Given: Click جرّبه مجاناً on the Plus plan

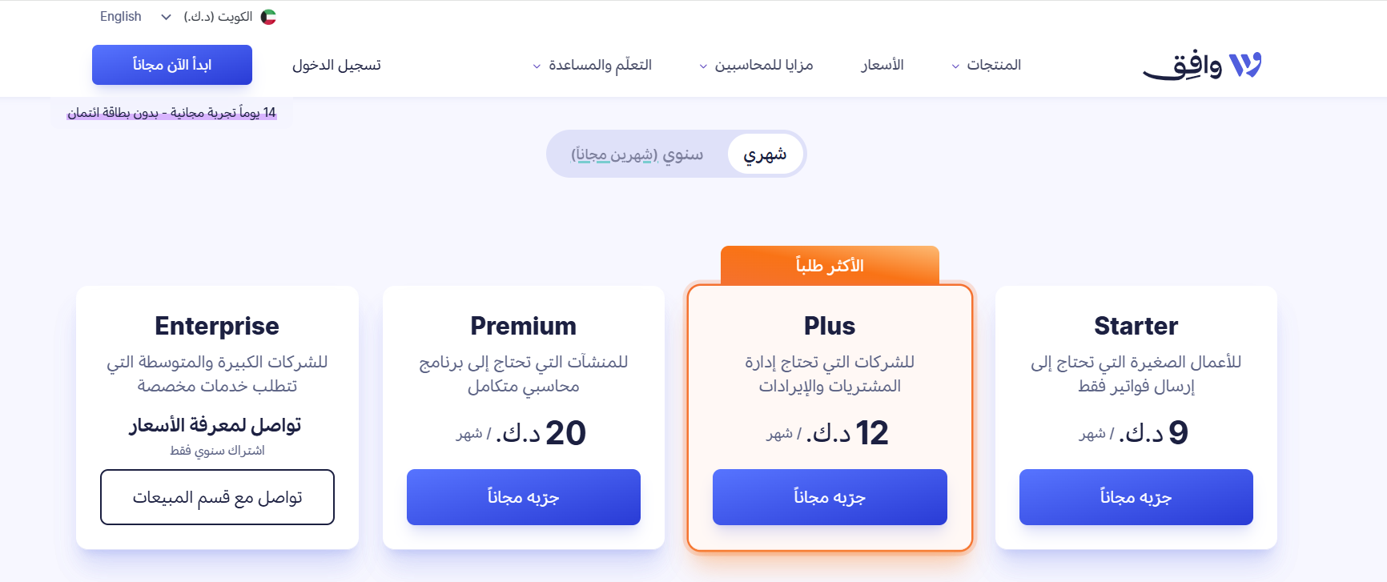Looking at the screenshot, I should (x=830, y=497).
